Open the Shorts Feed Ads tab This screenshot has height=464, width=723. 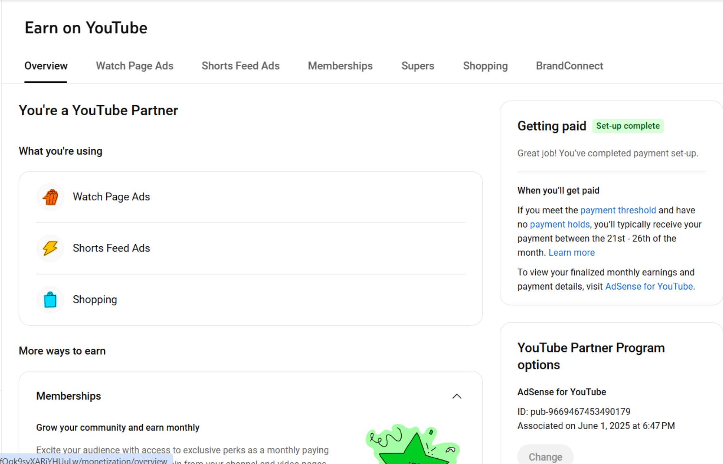[x=241, y=66]
